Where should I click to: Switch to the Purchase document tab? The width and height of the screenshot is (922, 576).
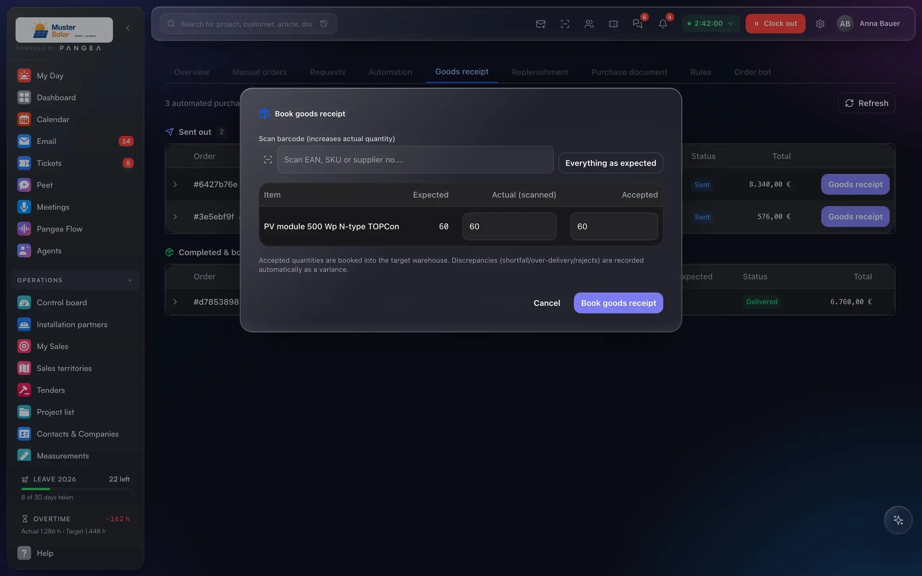click(x=629, y=72)
